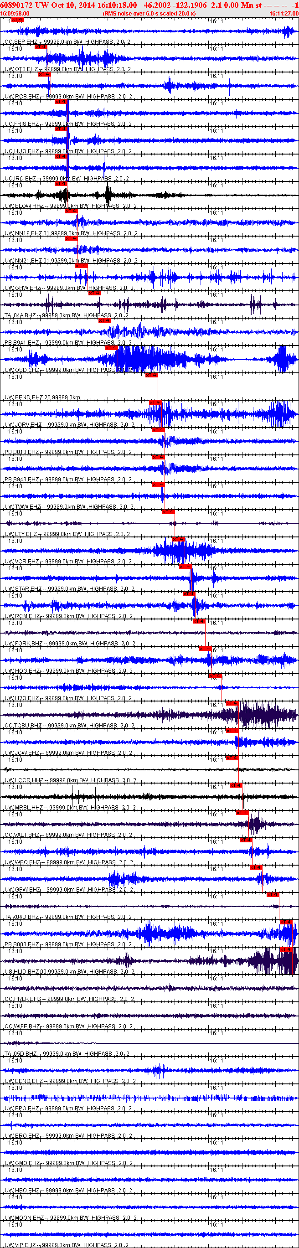Click the red pick flag on the BLOW trace
The height and width of the screenshot is (1248, 299).
[61, 184]
